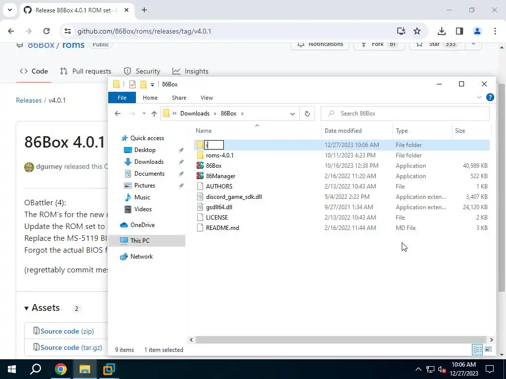
Task: Open the Share ribbon tab
Action: [179, 98]
